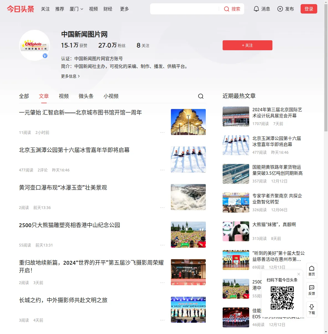Image resolution: width=328 pixels, height=334 pixels.
Task: Open article 长城之约 中外摄影师
Action: coord(63,300)
